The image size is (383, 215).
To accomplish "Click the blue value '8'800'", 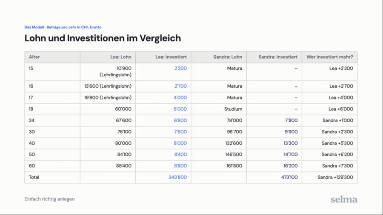I will tap(180, 166).
